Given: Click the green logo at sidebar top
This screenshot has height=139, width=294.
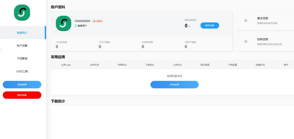Looking at the screenshot, I should [x=22, y=12].
